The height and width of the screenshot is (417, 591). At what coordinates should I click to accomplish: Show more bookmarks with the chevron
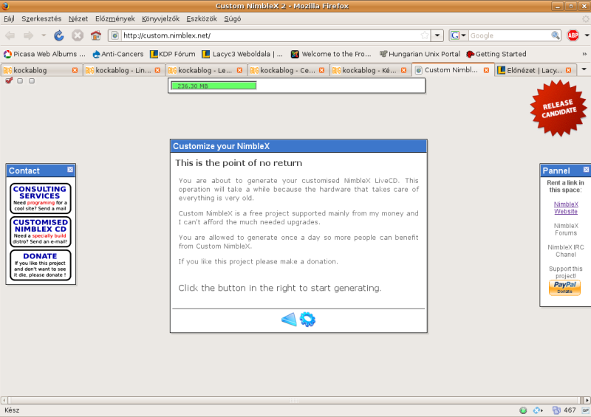pyautogui.click(x=584, y=54)
